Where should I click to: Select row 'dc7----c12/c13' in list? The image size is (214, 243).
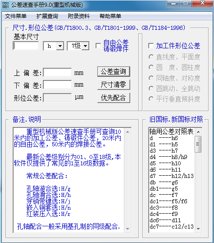172,227
